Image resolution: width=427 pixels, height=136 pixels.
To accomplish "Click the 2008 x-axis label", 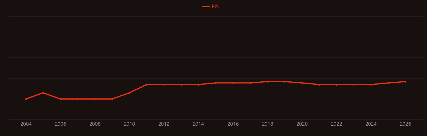I will (x=95, y=124).
